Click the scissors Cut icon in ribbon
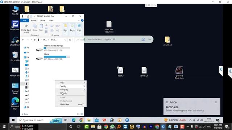Image resolution: width=232 pixels, height=130 pixels. 46,25
